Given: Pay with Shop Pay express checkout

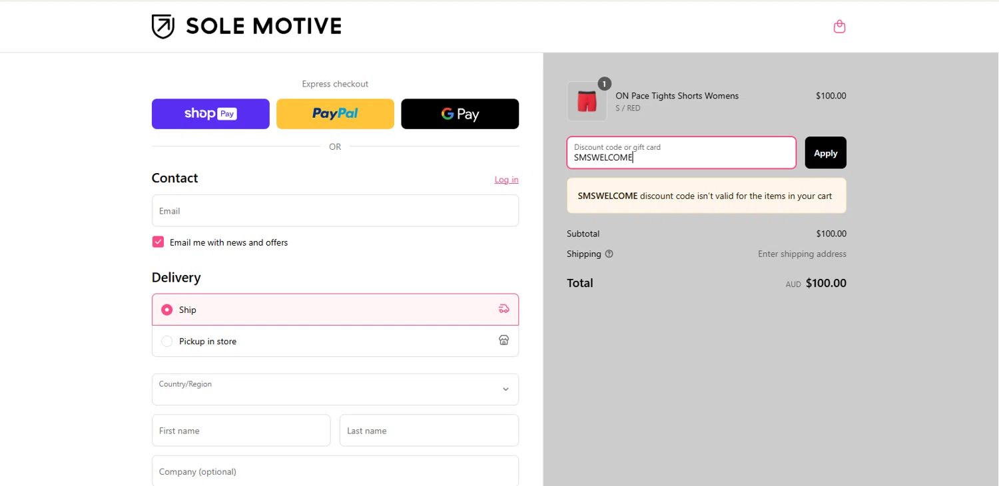Looking at the screenshot, I should [x=210, y=114].
